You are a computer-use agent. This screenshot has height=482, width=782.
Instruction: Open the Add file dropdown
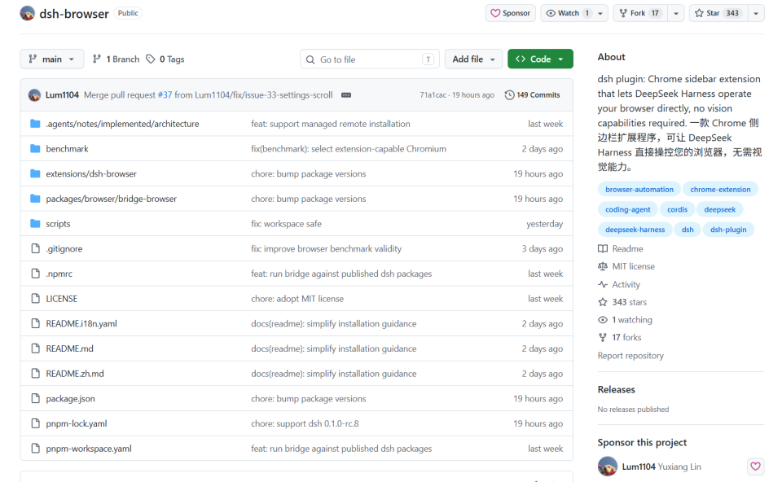(473, 59)
